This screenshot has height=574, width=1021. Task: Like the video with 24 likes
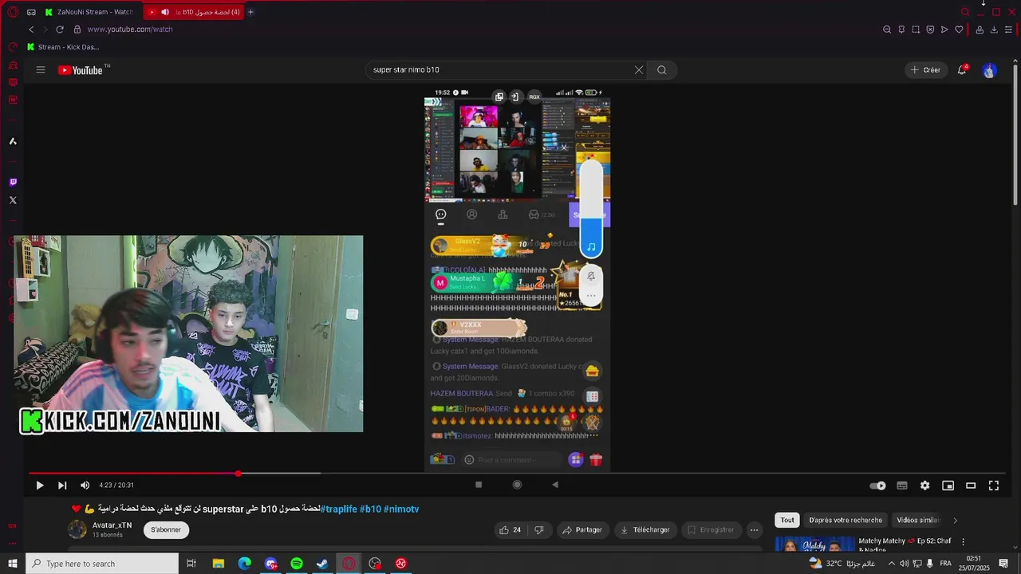tap(510, 529)
